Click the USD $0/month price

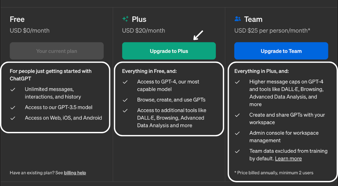pyautogui.click(x=29, y=30)
